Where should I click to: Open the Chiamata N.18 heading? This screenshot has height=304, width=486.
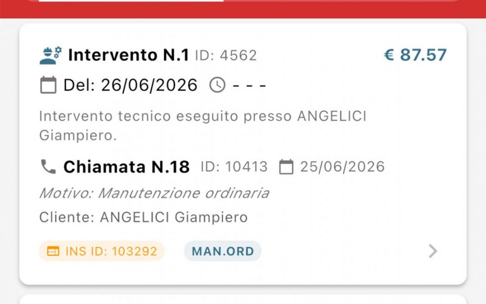click(126, 167)
